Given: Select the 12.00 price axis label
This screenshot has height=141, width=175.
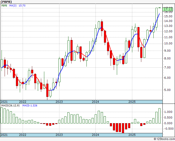Looking at the screenshot, I should [x=168, y=31].
